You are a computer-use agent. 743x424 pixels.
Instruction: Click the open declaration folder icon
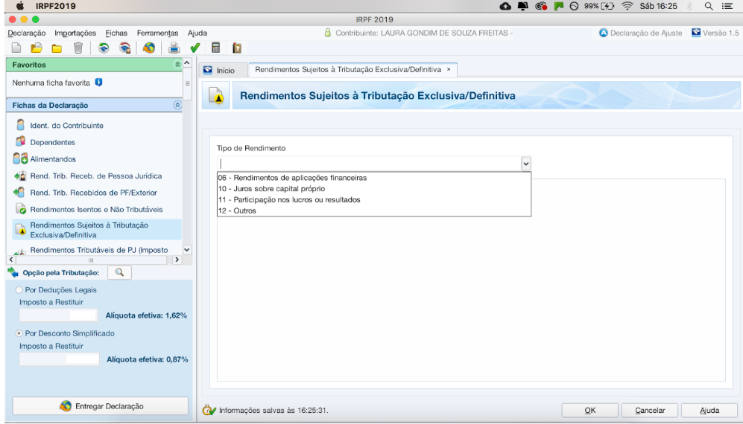point(37,48)
